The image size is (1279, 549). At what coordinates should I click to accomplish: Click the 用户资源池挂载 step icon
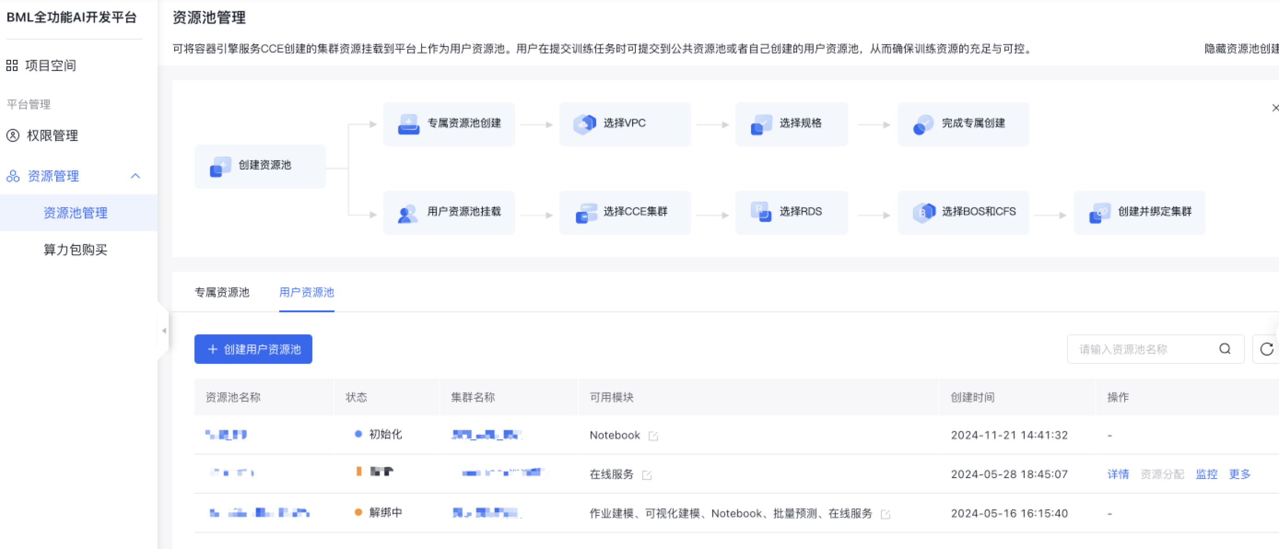(x=408, y=213)
